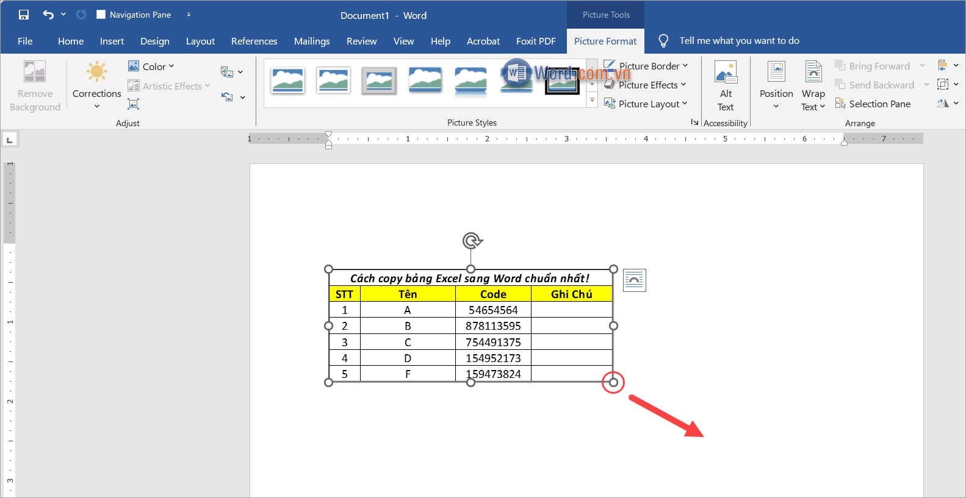Apply the second picture style with white frame
This screenshot has height=498, width=966.
click(333, 80)
